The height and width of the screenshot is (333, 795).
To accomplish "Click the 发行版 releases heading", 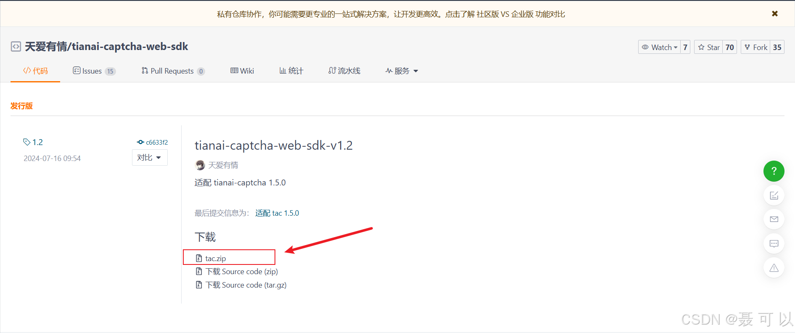I will pyautogui.click(x=21, y=106).
